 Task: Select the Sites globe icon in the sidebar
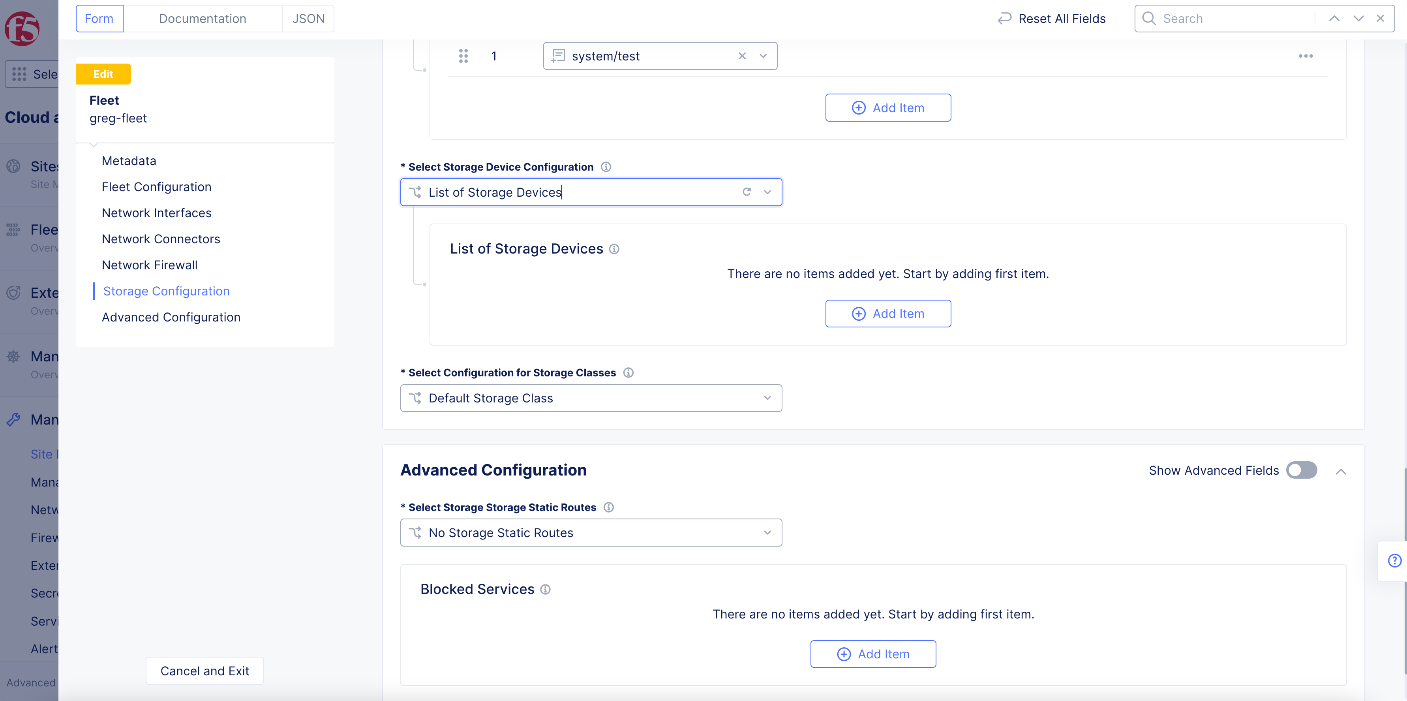[x=13, y=166]
